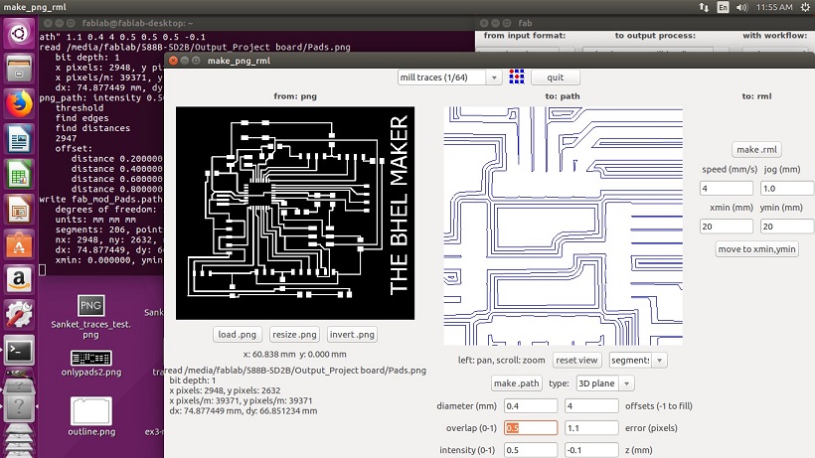Click 'x pixels: 2948, y pixels: 2632' status text
This screenshot has height=458, width=815.
225,390
